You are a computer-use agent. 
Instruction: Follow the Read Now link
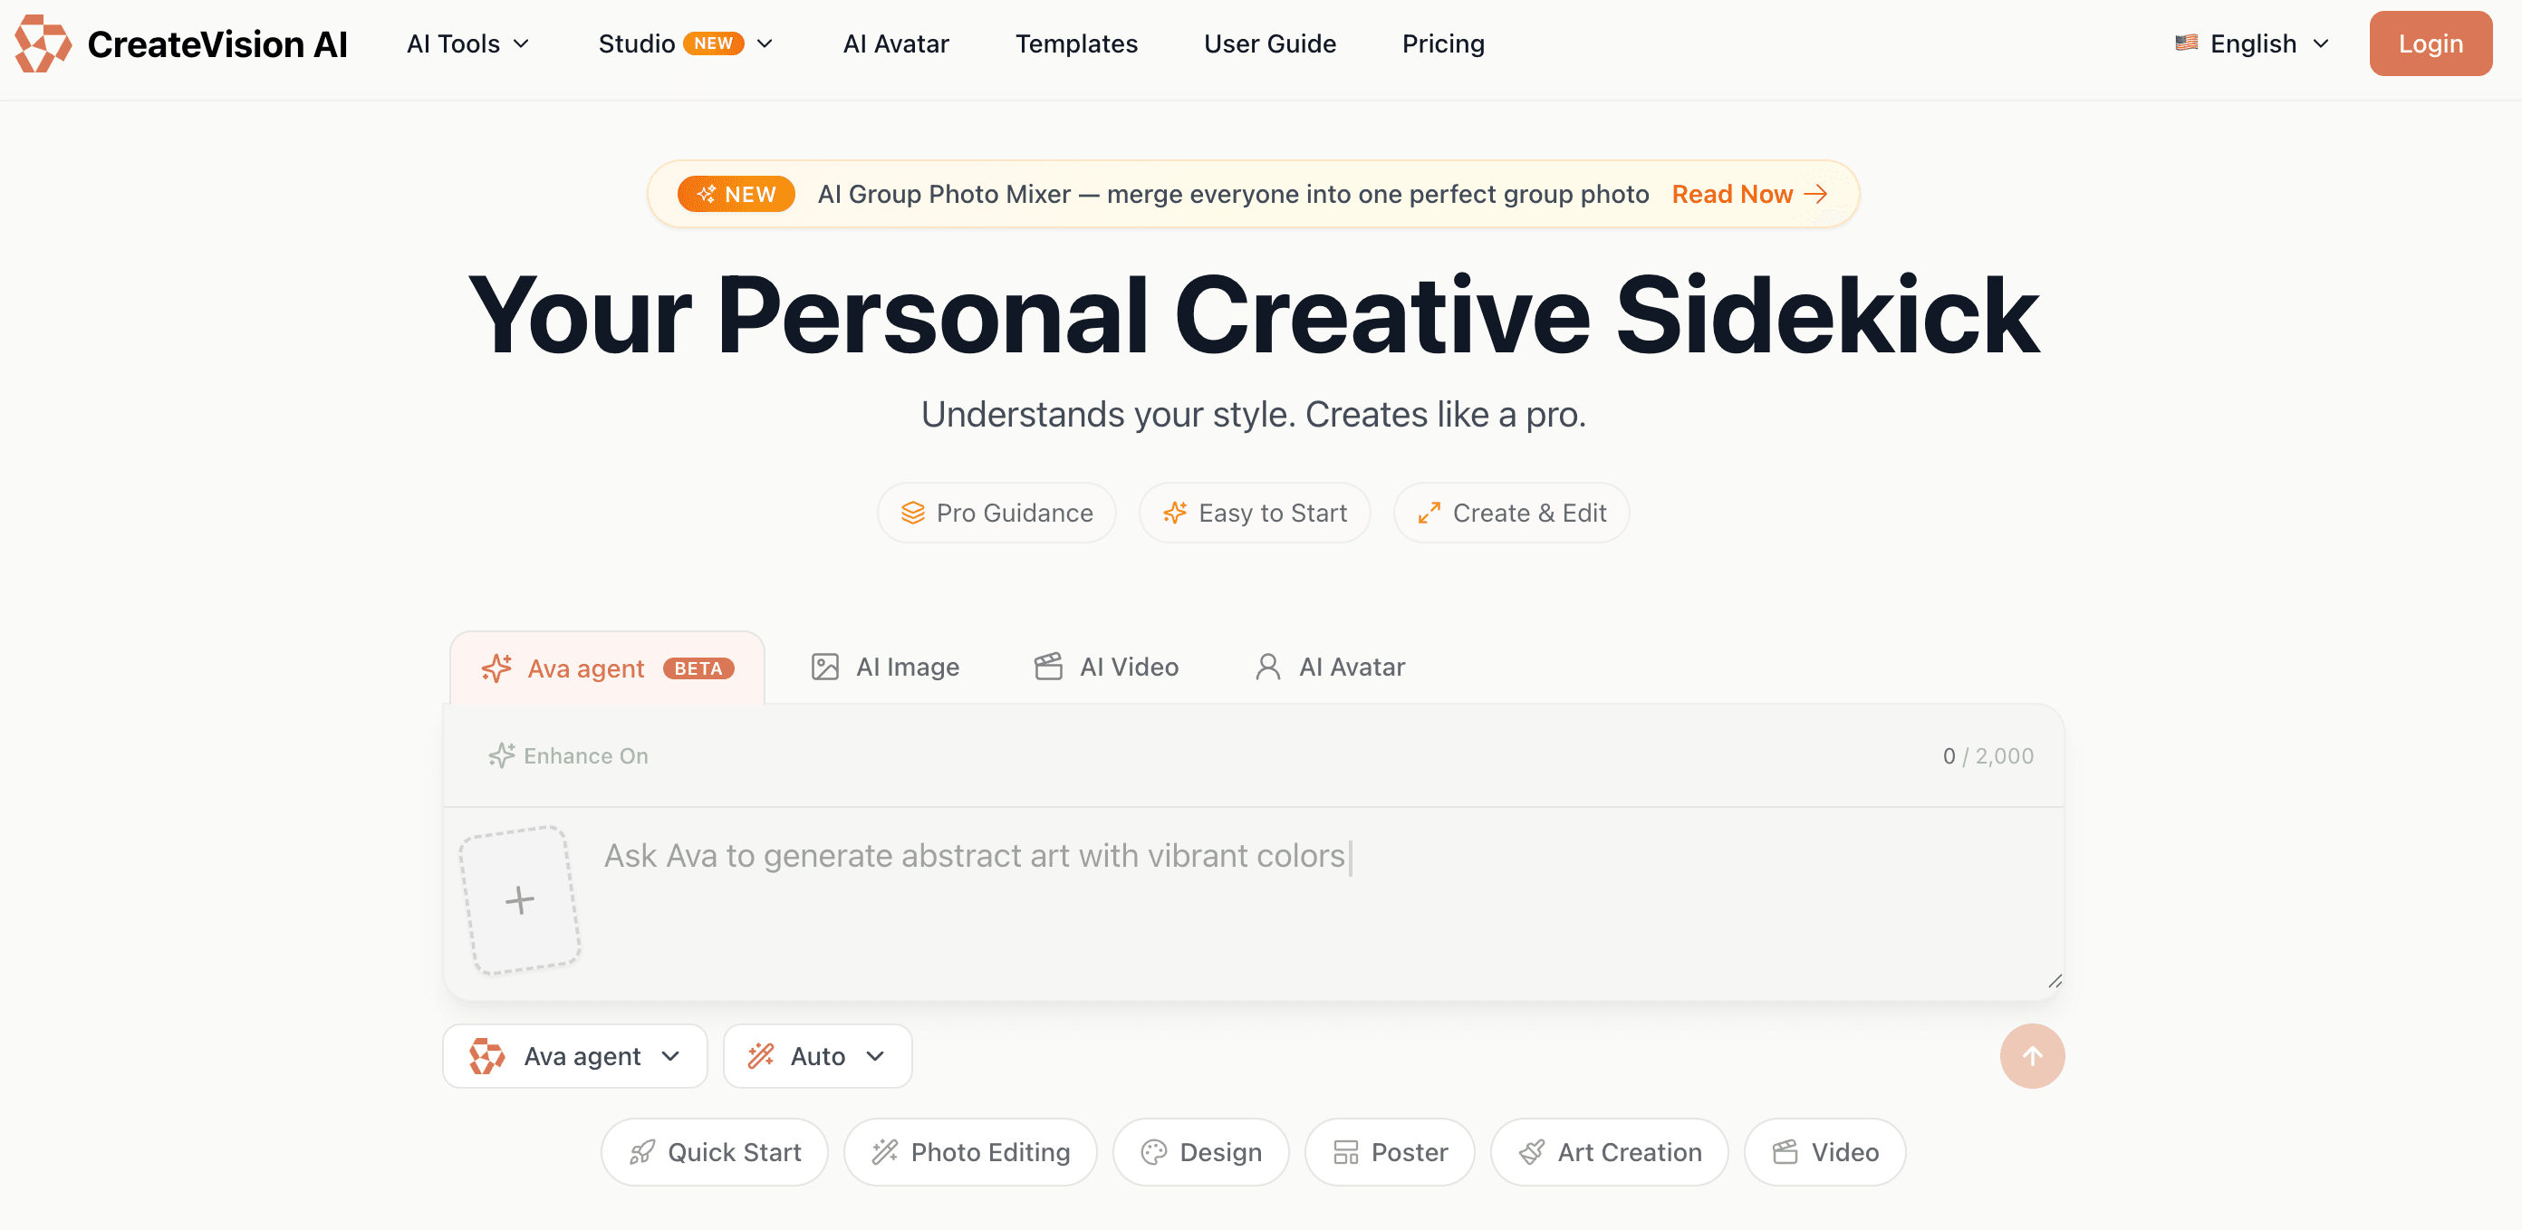click(x=1749, y=194)
